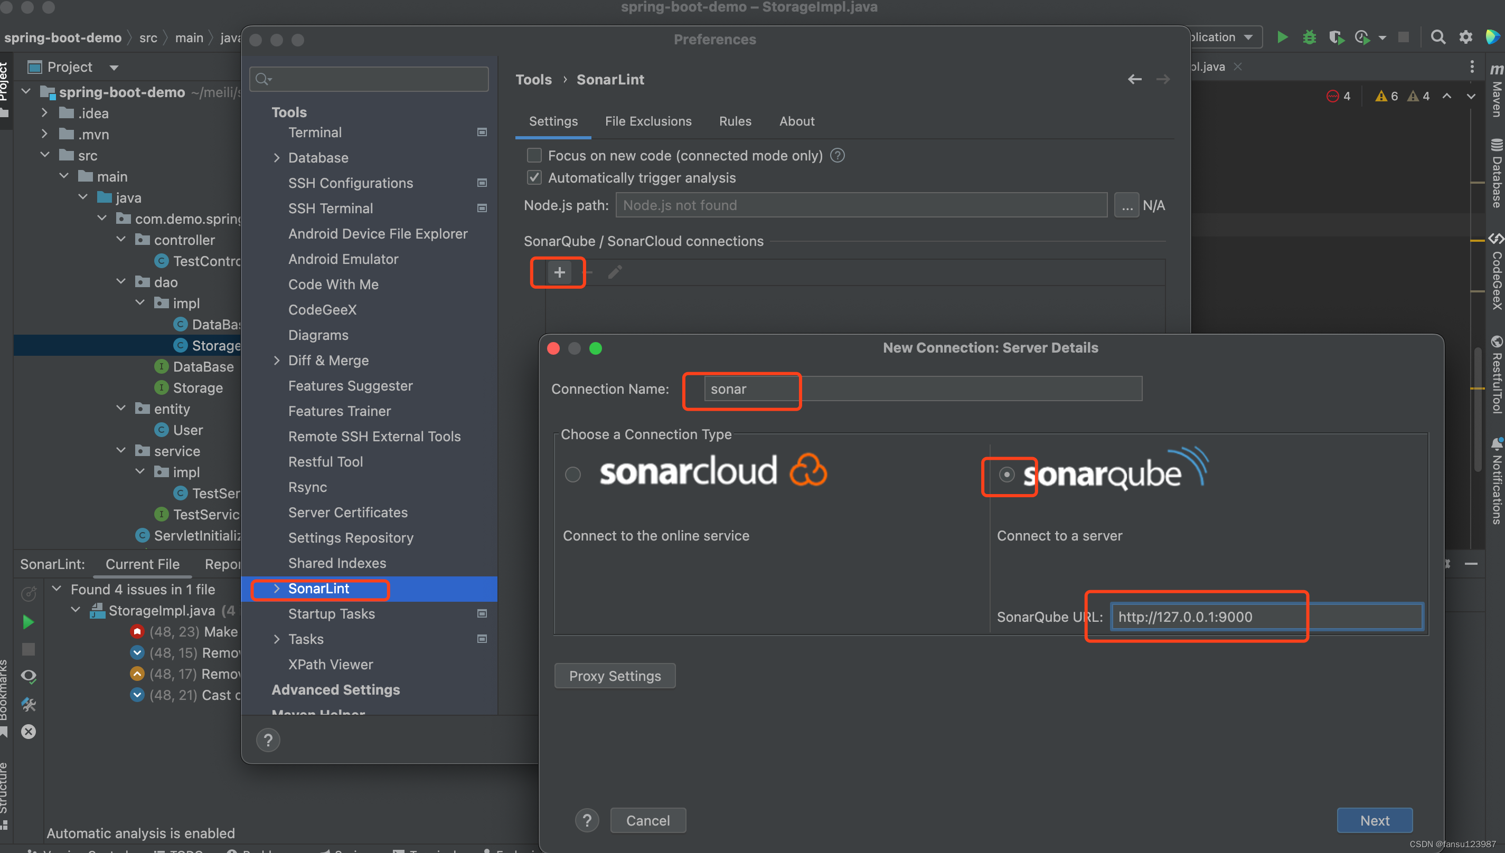Open the Project view dropdown arrow
The image size is (1505, 853).
coord(114,68)
